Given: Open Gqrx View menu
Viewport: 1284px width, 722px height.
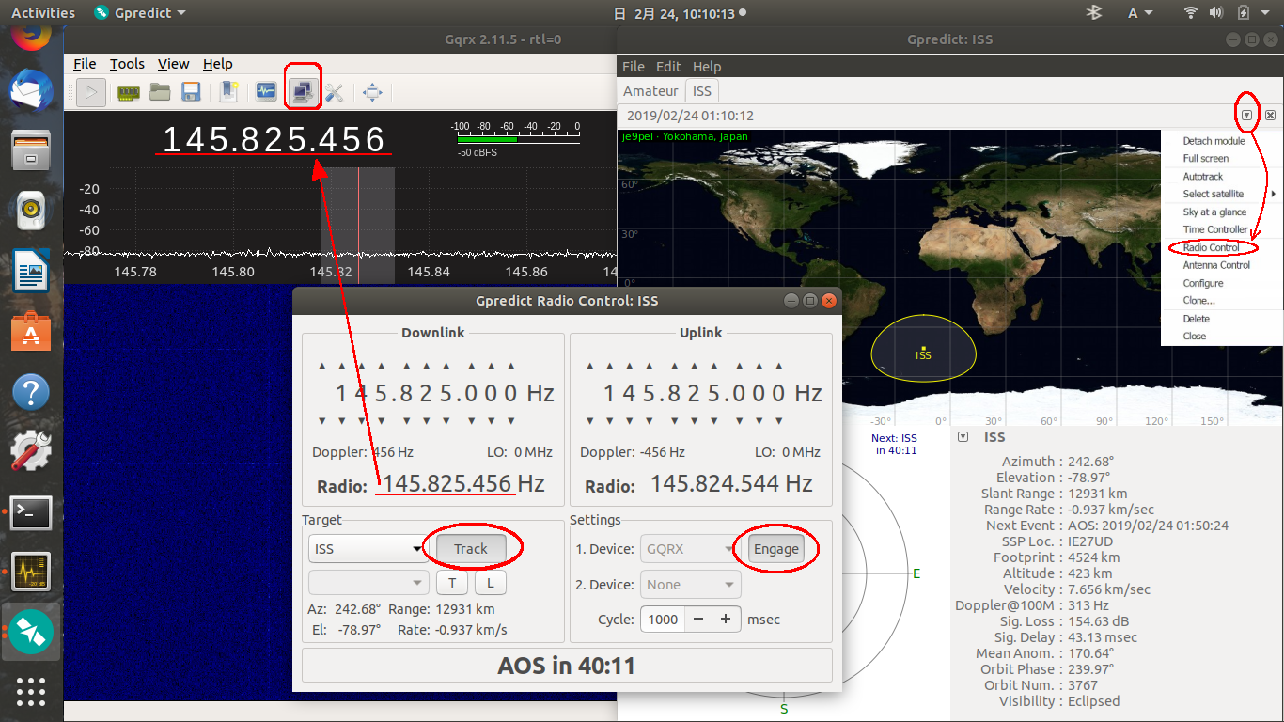Looking at the screenshot, I should (x=174, y=64).
